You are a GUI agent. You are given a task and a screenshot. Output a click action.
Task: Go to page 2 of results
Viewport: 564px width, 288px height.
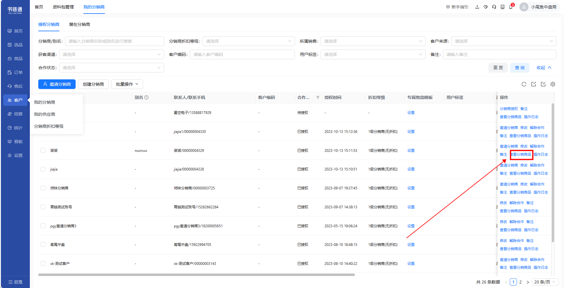point(520,282)
